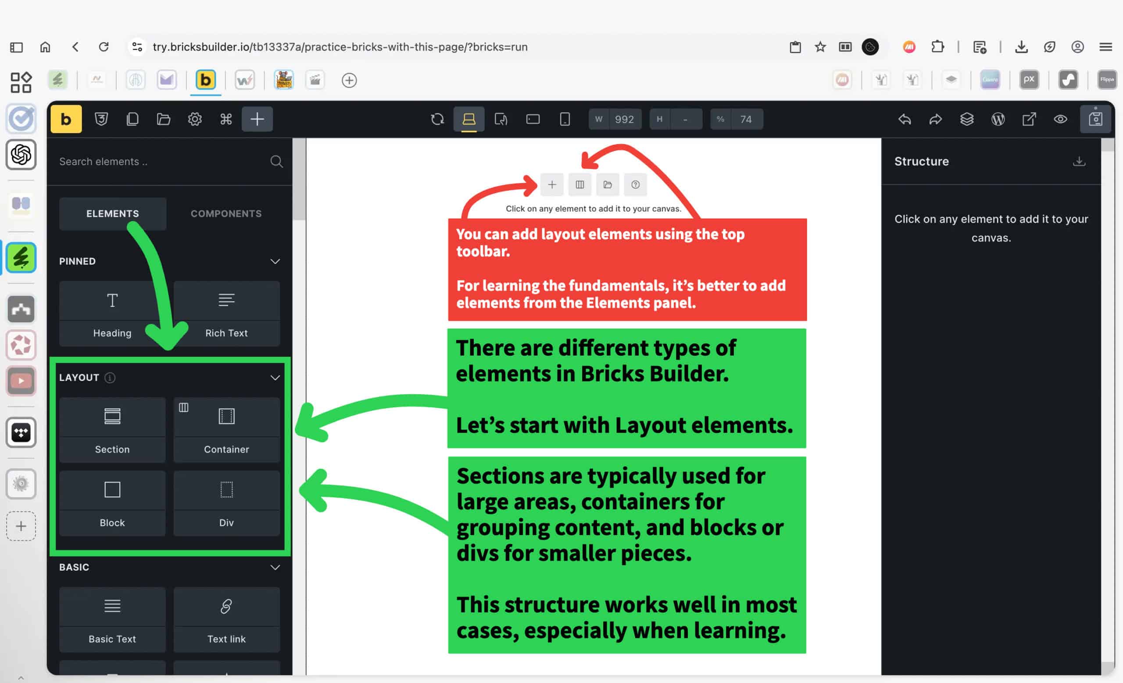
Task: Open the CSS shield icon panel
Action: (x=101, y=119)
